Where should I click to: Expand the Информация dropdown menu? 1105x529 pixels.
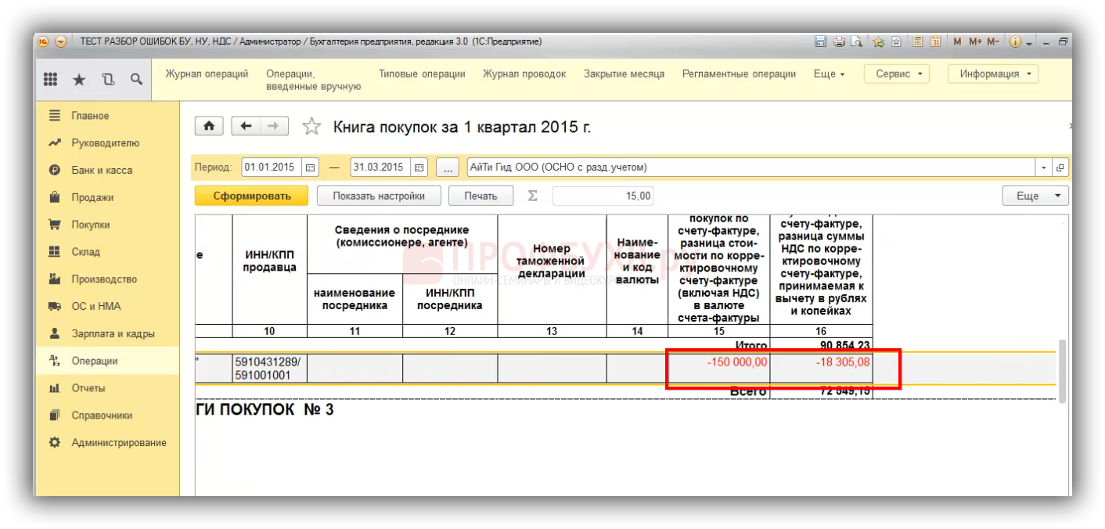993,74
